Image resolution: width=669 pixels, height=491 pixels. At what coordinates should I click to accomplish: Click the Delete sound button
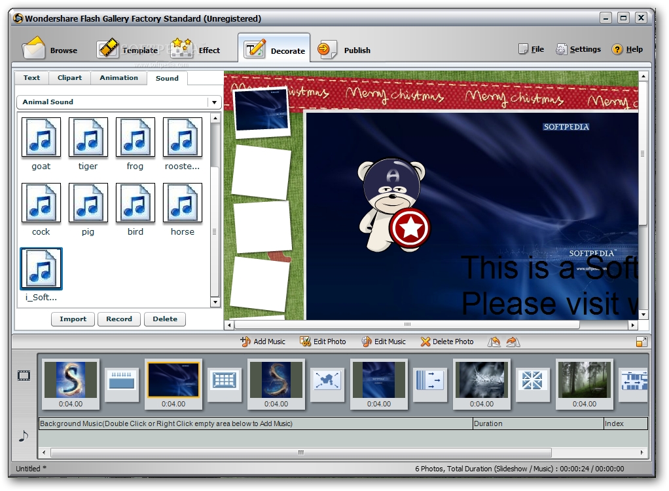click(x=165, y=319)
